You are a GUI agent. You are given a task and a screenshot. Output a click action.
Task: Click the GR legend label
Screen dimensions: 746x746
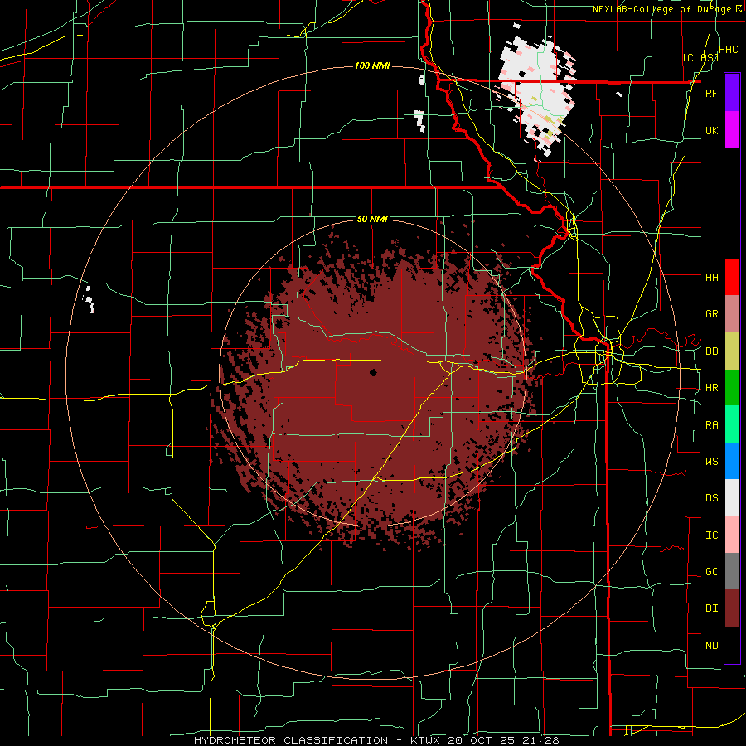pyautogui.click(x=711, y=314)
